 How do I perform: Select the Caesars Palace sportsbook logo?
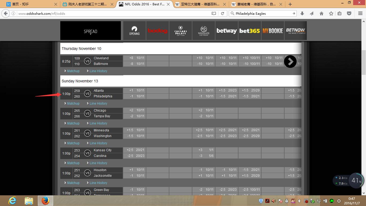[181, 31]
